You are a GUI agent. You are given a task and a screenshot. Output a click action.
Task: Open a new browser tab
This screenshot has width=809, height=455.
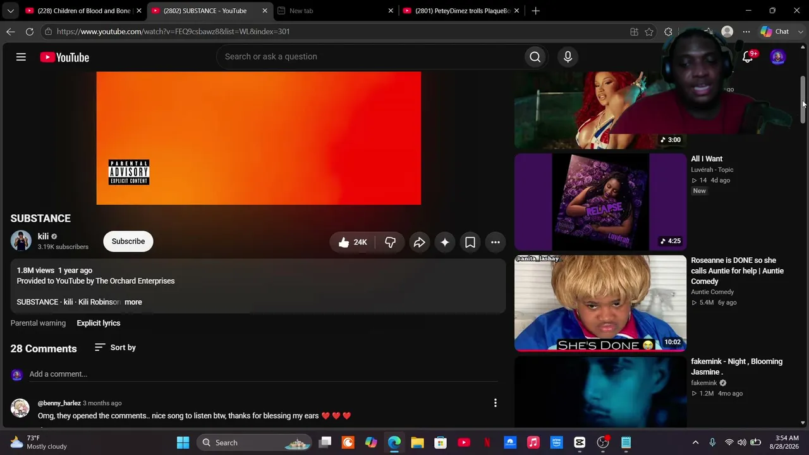(x=535, y=11)
